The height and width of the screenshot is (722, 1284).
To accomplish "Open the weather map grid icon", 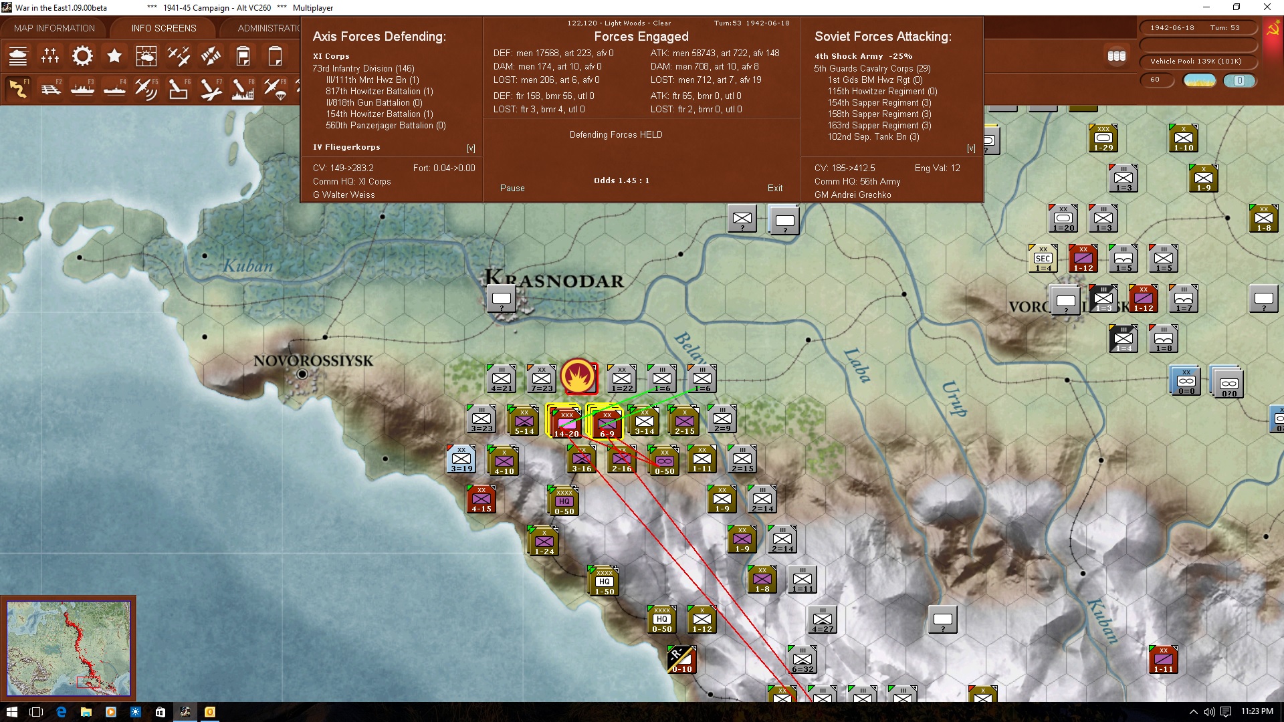I will pyautogui.click(x=146, y=56).
